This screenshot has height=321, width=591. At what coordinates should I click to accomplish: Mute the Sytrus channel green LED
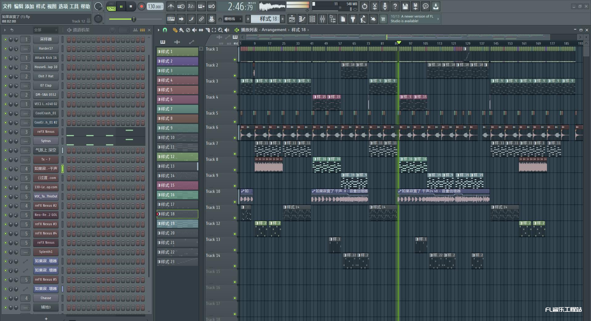point(5,141)
